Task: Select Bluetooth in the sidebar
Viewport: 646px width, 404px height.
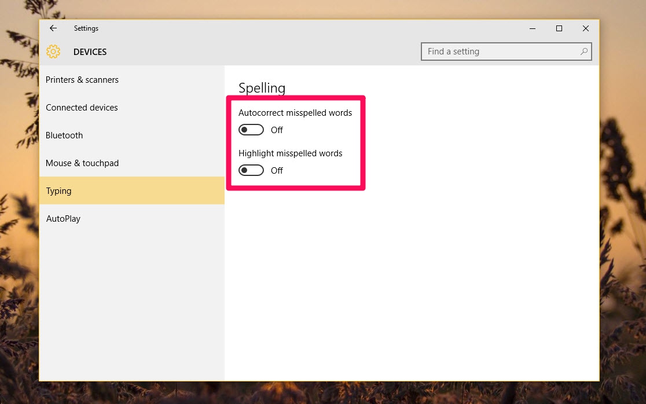Action: (x=132, y=135)
